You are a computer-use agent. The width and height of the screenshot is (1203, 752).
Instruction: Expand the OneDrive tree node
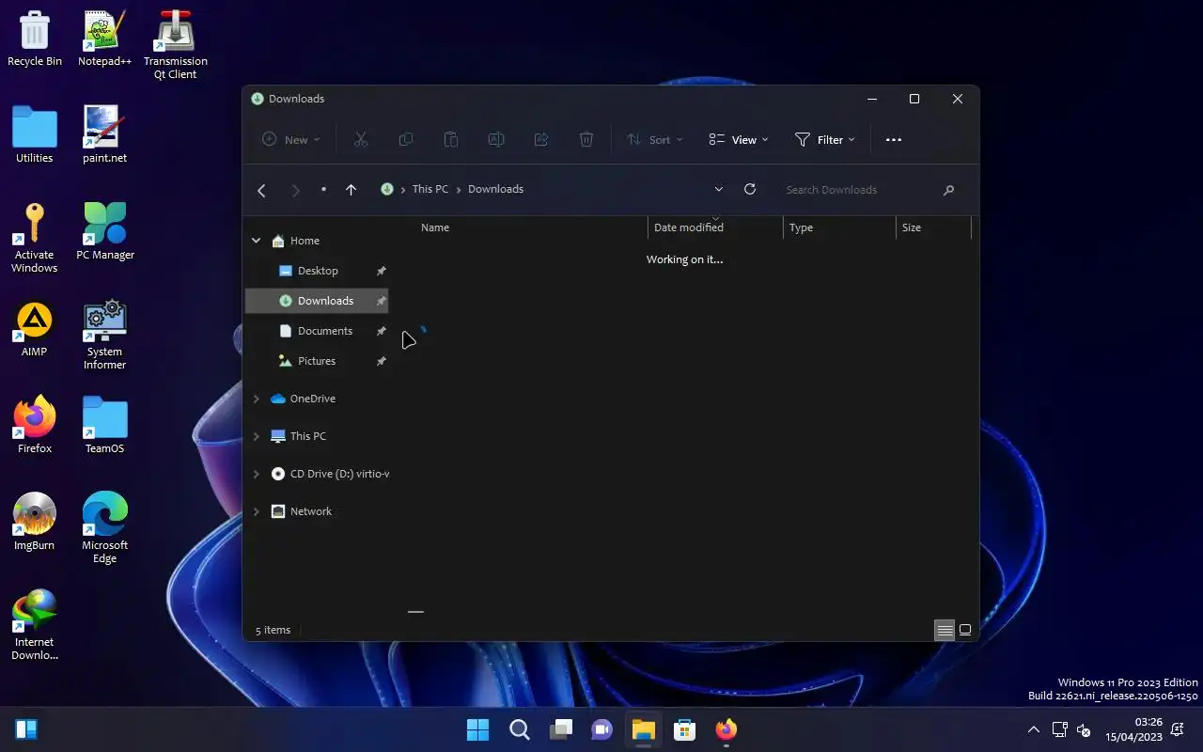pyautogui.click(x=256, y=399)
